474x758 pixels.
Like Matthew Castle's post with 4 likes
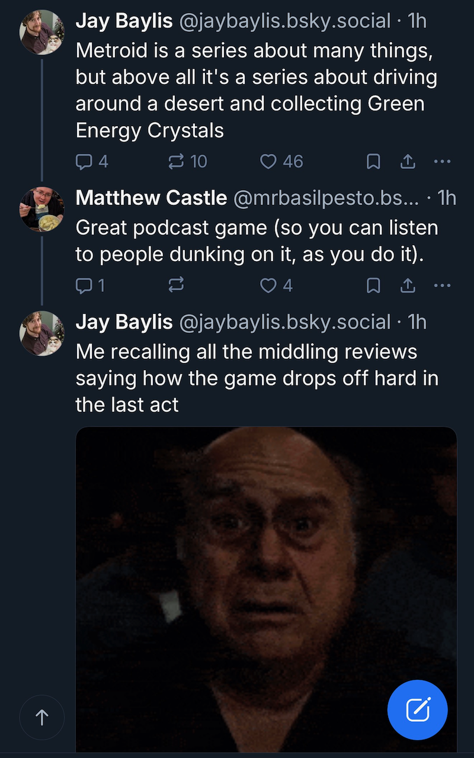click(276, 285)
